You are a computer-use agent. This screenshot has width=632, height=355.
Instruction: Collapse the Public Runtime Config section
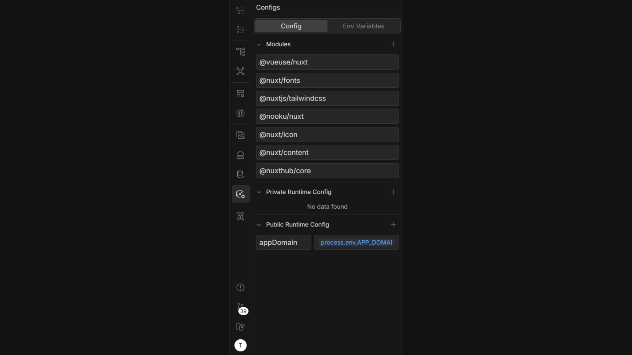(x=259, y=225)
